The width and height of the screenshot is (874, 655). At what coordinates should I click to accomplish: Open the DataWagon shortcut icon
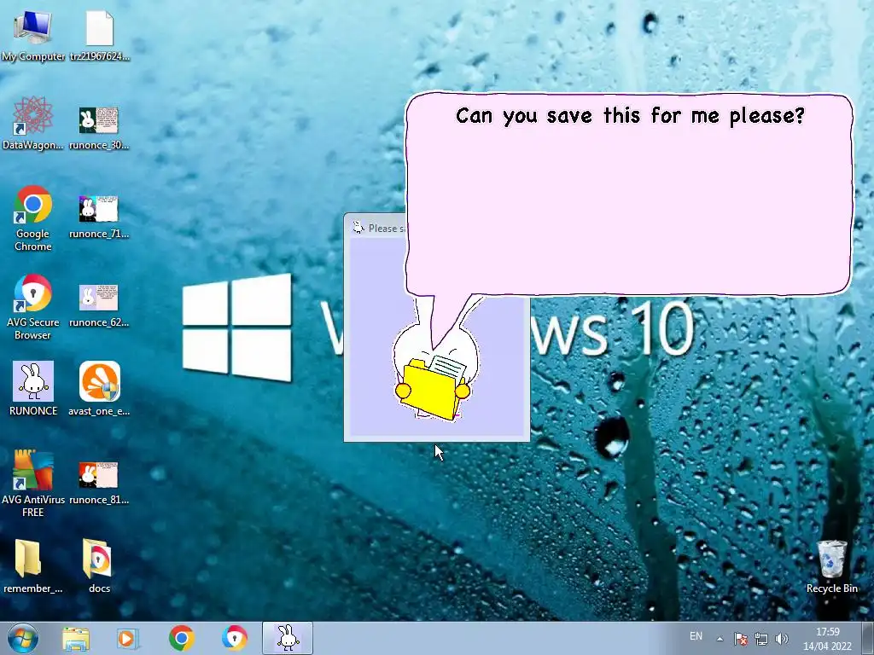[33, 124]
